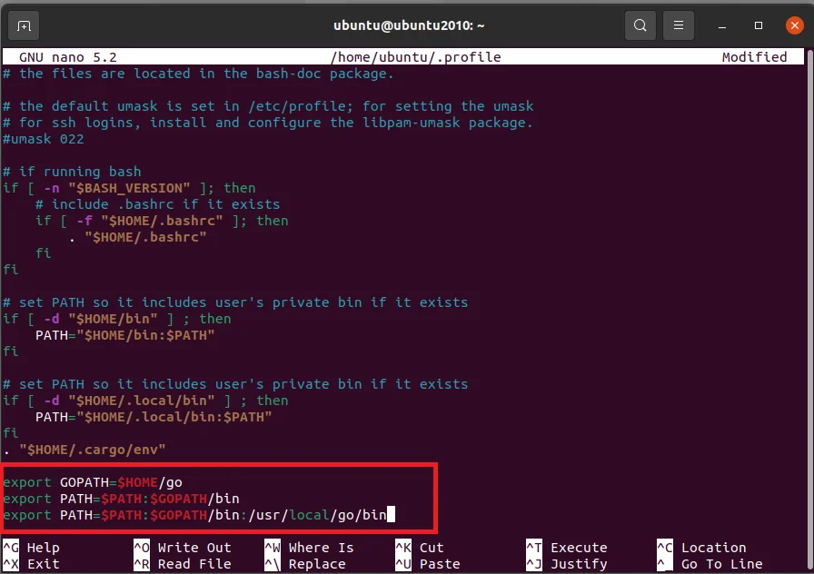This screenshot has width=814, height=574.
Task: Click 'for ssh logins' comment line
Action: (x=268, y=123)
